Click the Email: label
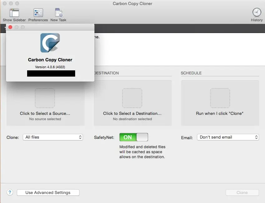This screenshot has width=265, height=203. [187, 138]
